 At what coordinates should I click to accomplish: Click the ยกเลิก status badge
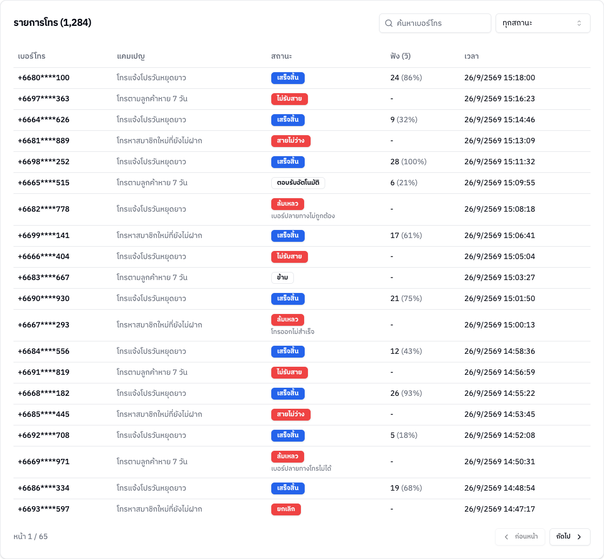pos(286,509)
